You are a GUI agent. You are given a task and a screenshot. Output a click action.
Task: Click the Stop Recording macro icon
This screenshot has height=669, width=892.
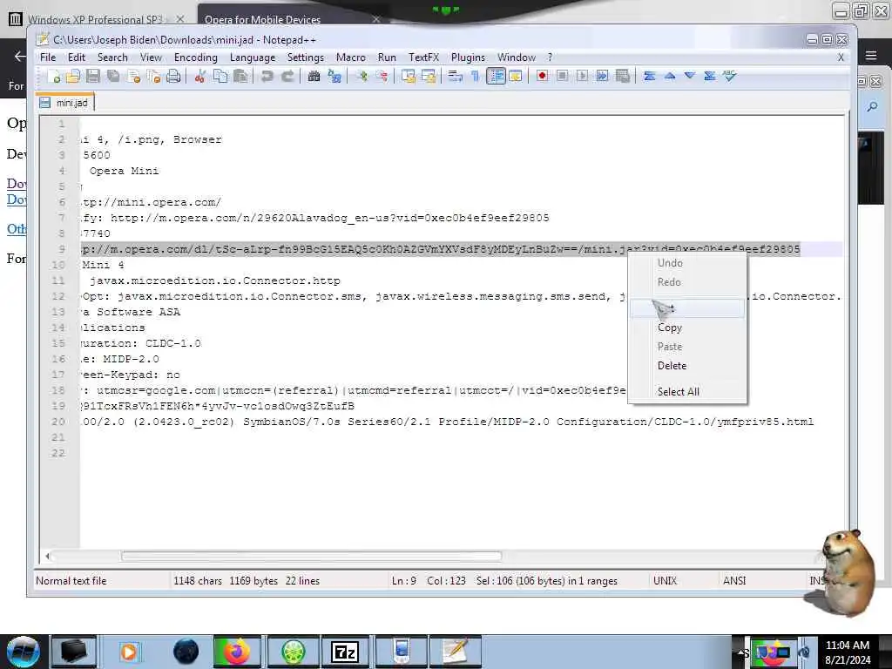coord(562,77)
